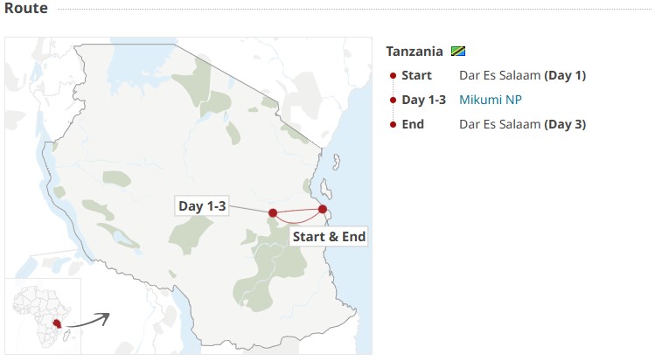
Task: Select the Africa inset minimap
Action: (42, 316)
